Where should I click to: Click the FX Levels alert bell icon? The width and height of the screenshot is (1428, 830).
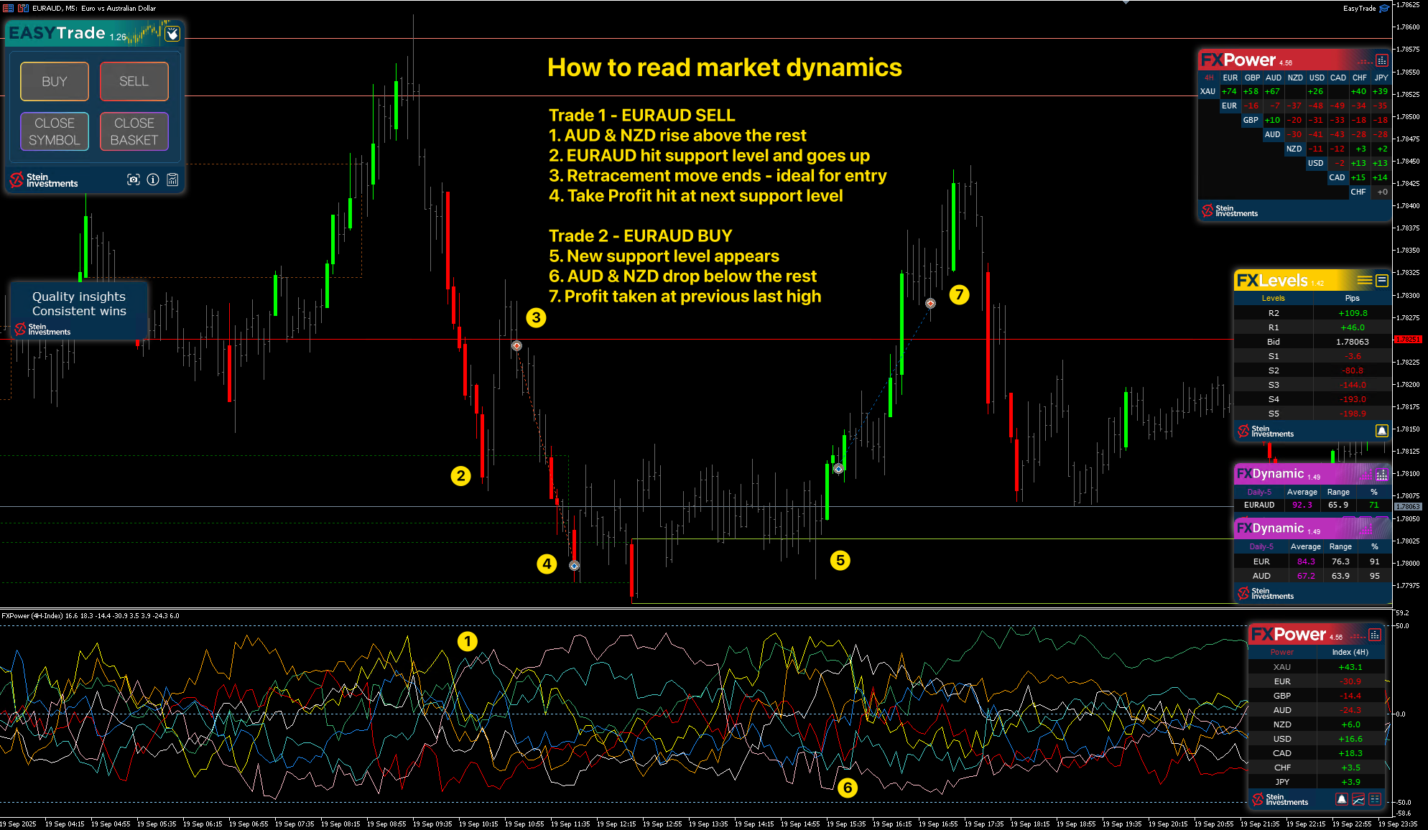pyautogui.click(x=1381, y=431)
